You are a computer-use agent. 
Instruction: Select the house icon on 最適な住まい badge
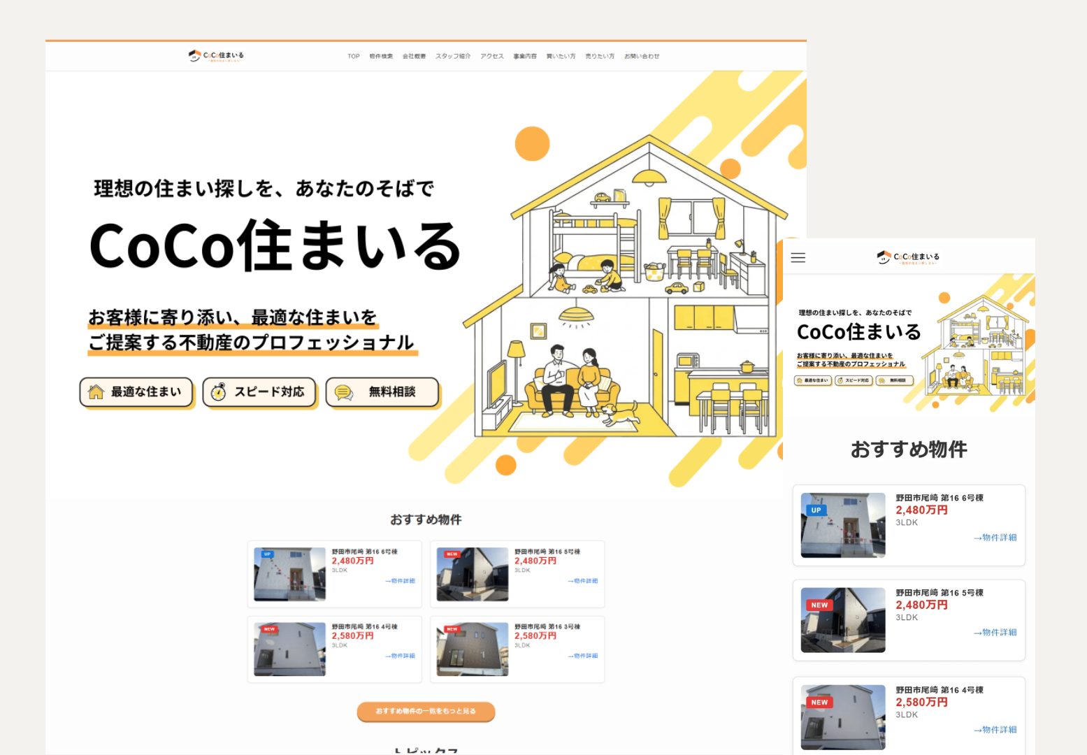[94, 392]
